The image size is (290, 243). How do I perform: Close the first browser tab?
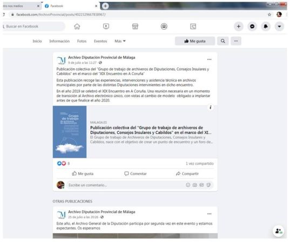(x=38, y=6)
